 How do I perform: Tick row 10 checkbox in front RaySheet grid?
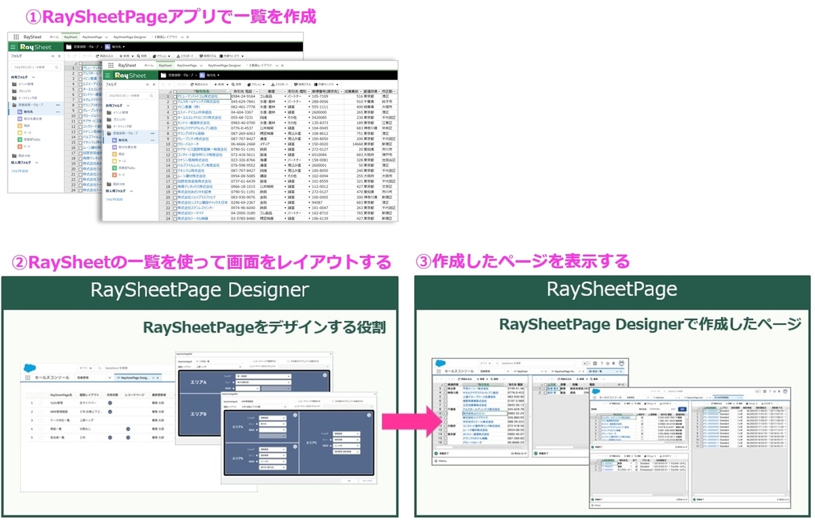click(175, 145)
